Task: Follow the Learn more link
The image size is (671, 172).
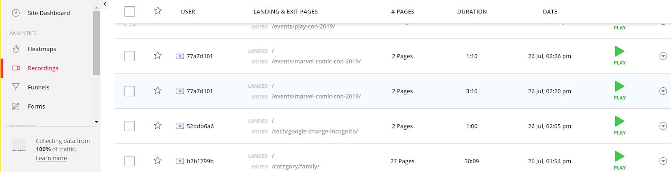Action: tap(51, 158)
